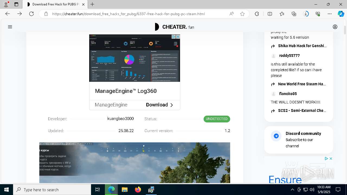Open browser essentials icon
The width and height of the screenshot is (347, 195).
pyautogui.click(x=318, y=14)
